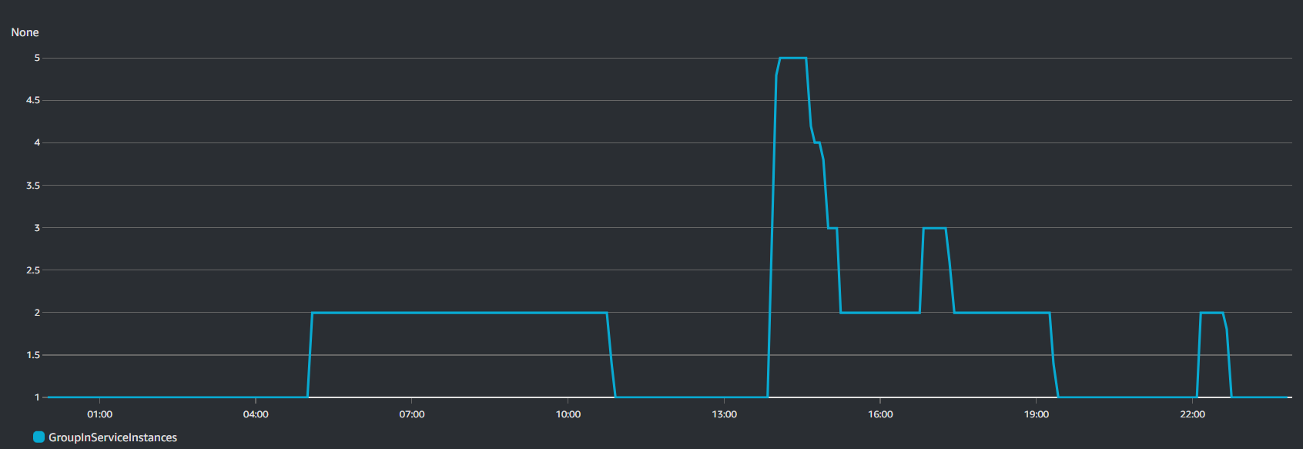This screenshot has height=449, width=1303.
Task: Click the long plateau at 2 near 07:00
Action: [459, 313]
